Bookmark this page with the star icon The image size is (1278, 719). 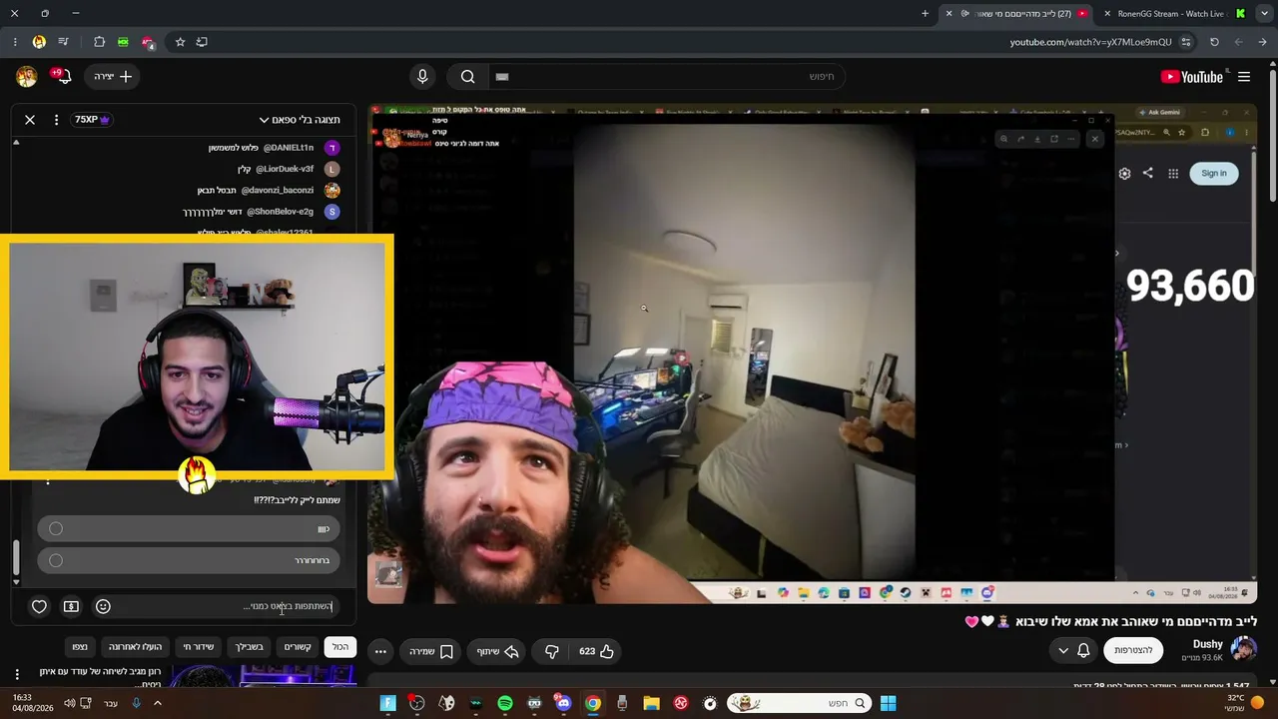[x=180, y=42]
